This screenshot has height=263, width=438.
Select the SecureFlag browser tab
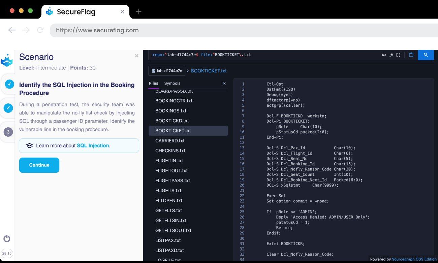(x=86, y=12)
